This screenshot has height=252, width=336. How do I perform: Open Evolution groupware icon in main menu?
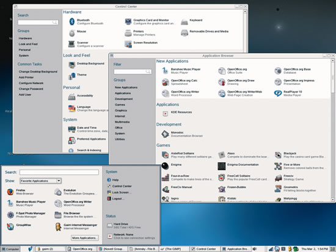pyautogui.click(x=58, y=192)
